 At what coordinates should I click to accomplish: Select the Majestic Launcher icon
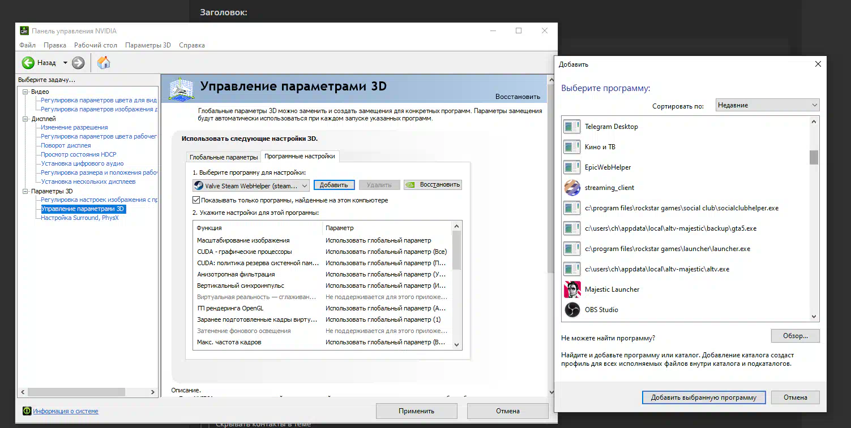tap(572, 289)
